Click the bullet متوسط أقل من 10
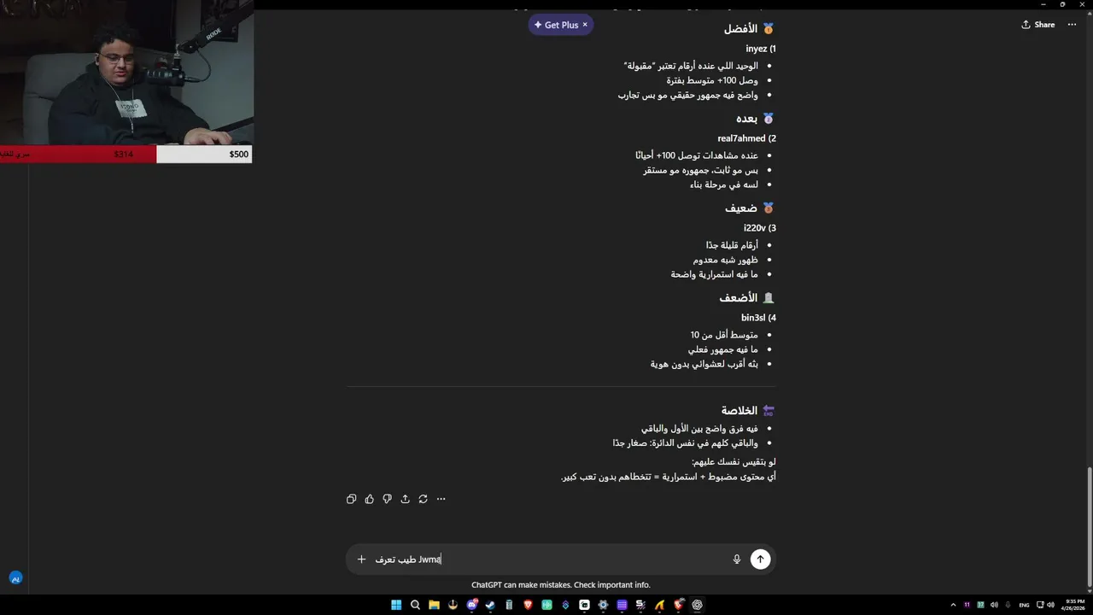The image size is (1093, 615). pos(724,335)
